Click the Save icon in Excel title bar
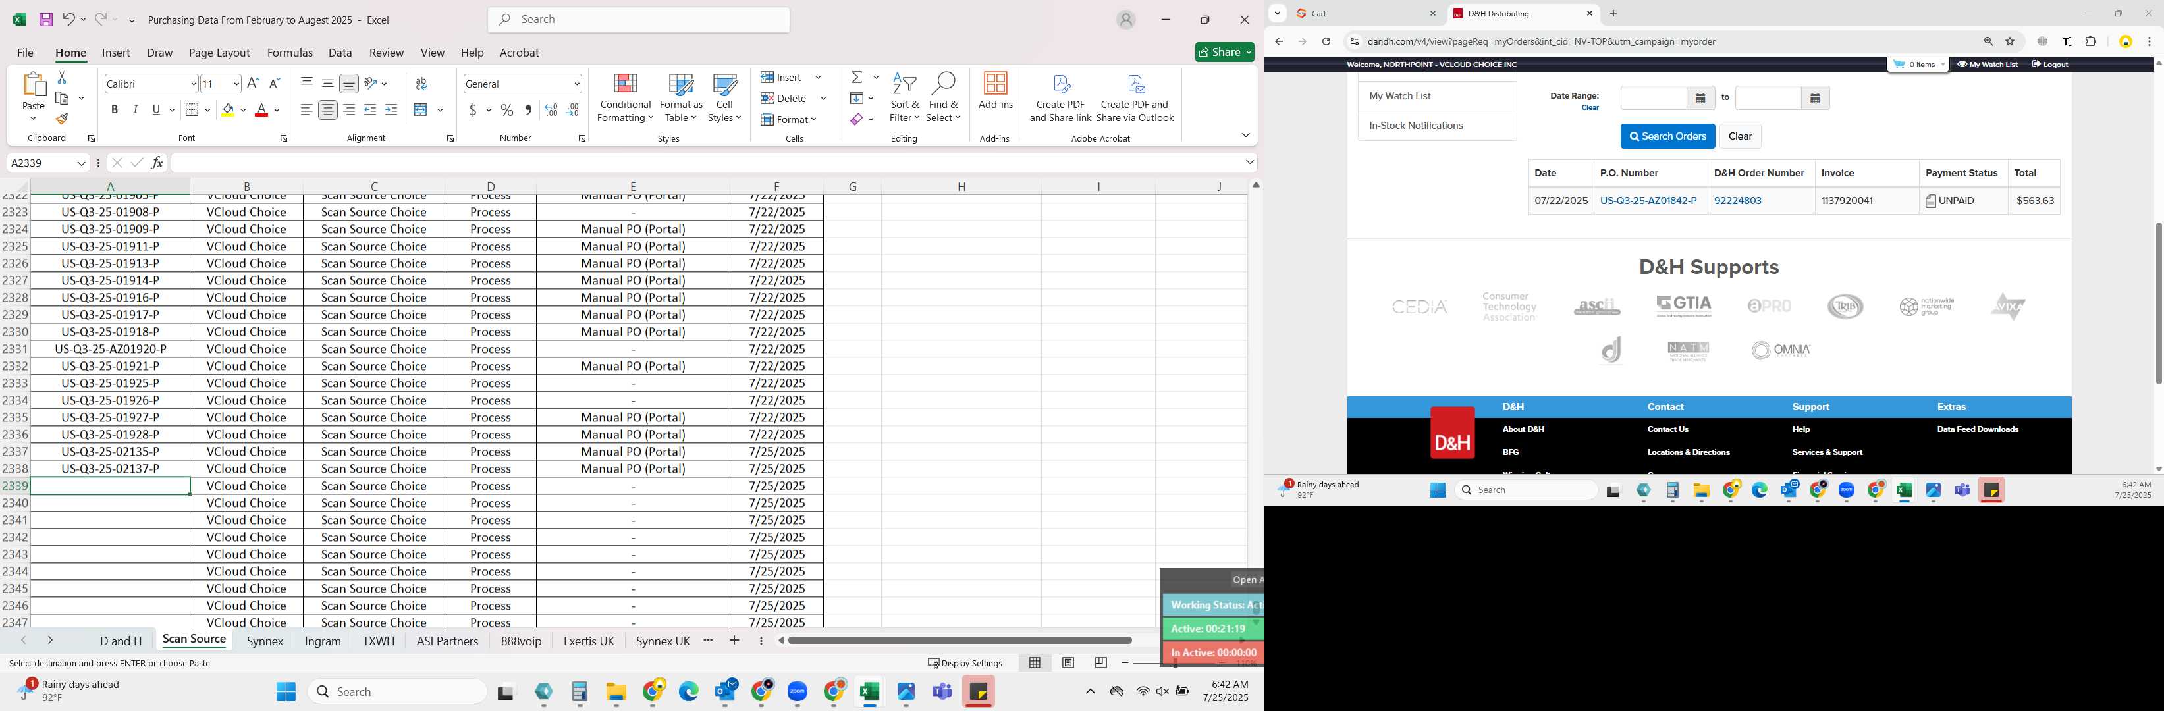The width and height of the screenshot is (2164, 711). (x=46, y=19)
